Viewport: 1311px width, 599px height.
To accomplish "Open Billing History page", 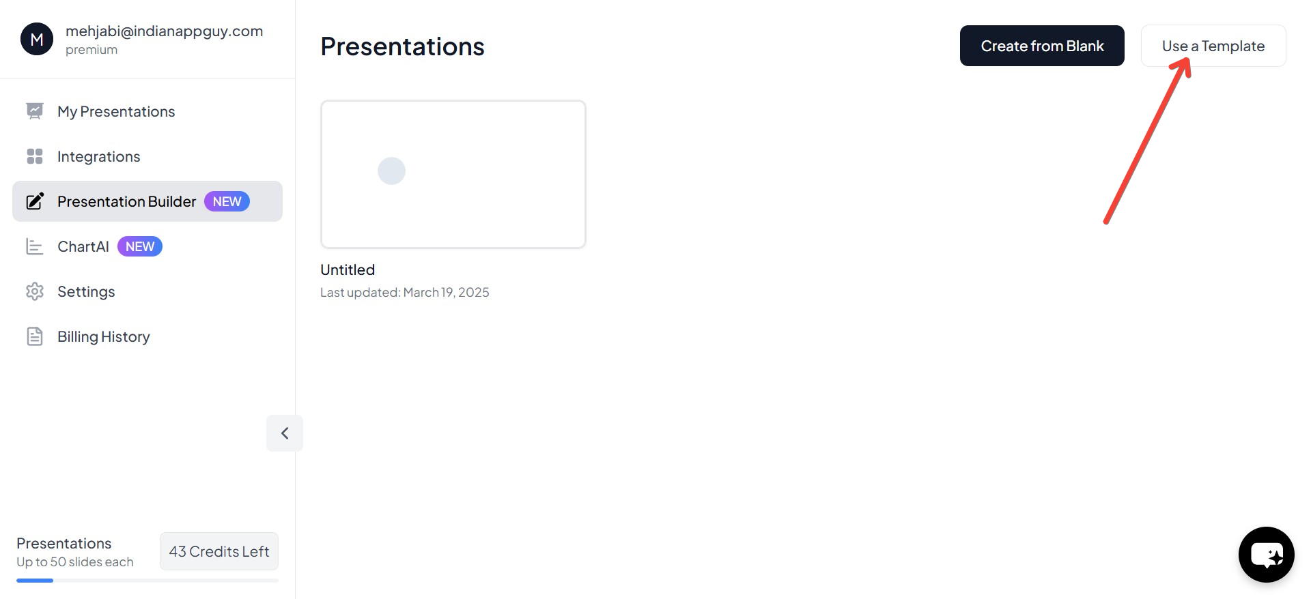I will click(x=103, y=336).
